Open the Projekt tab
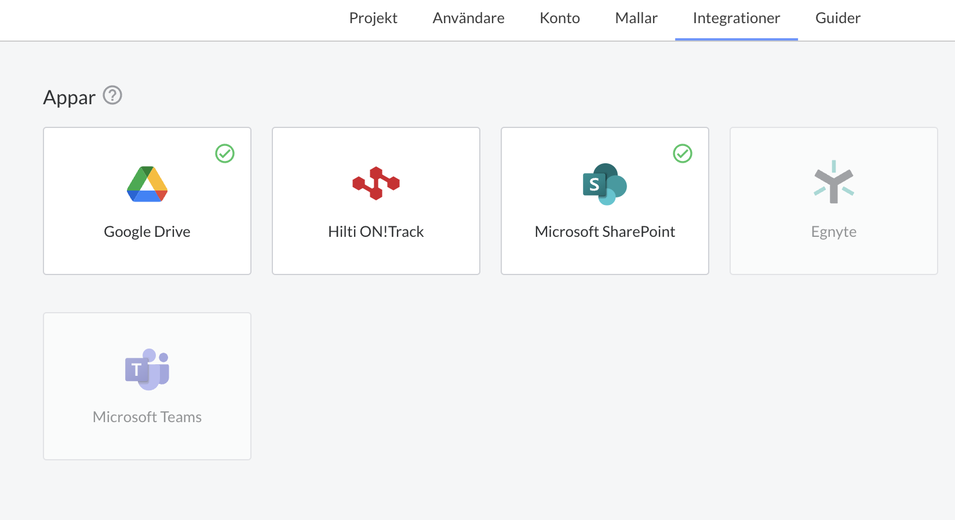Viewport: 955px width, 520px height. 373,19
